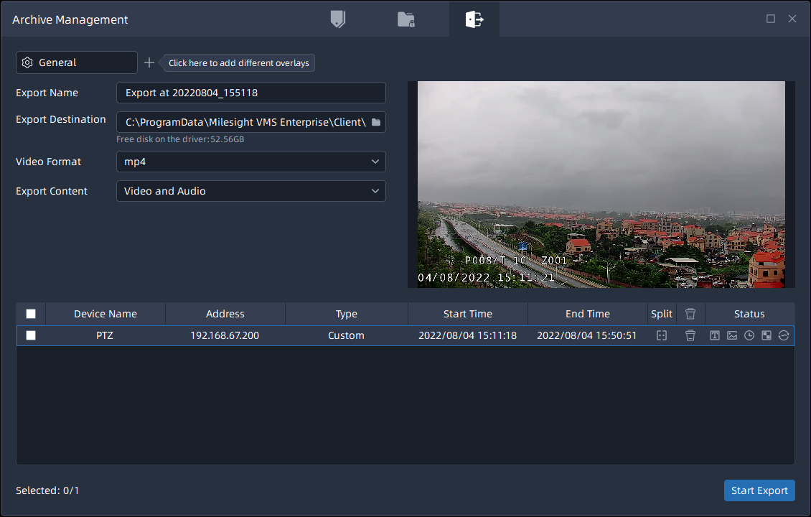The height and width of the screenshot is (517, 811).
Task: Tick the checkbox for PTZ device
Action: pyautogui.click(x=31, y=335)
